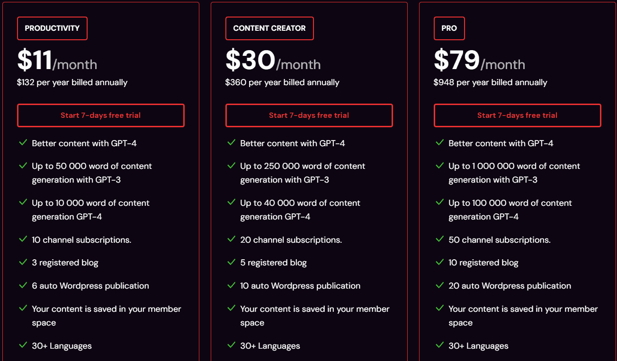Select the PRODUCTIVITY plan badge
Viewport: 617px width, 361px height.
[52, 28]
